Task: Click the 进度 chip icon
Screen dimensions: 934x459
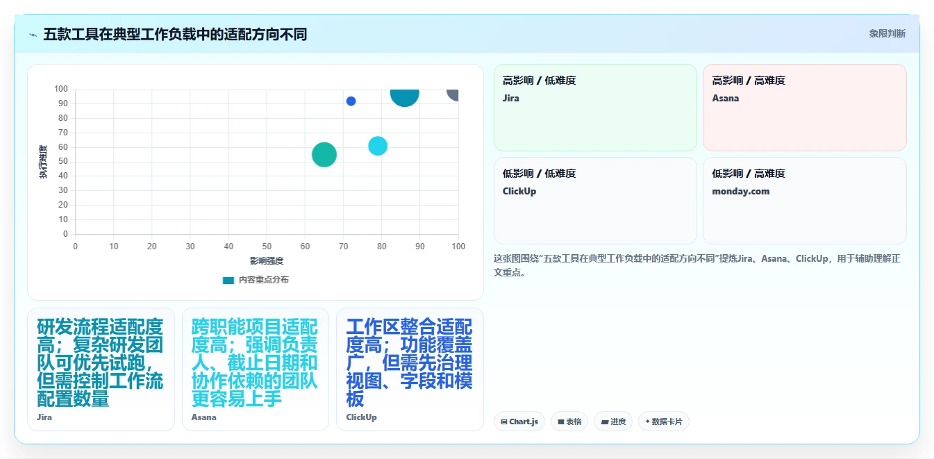Action: tap(605, 422)
